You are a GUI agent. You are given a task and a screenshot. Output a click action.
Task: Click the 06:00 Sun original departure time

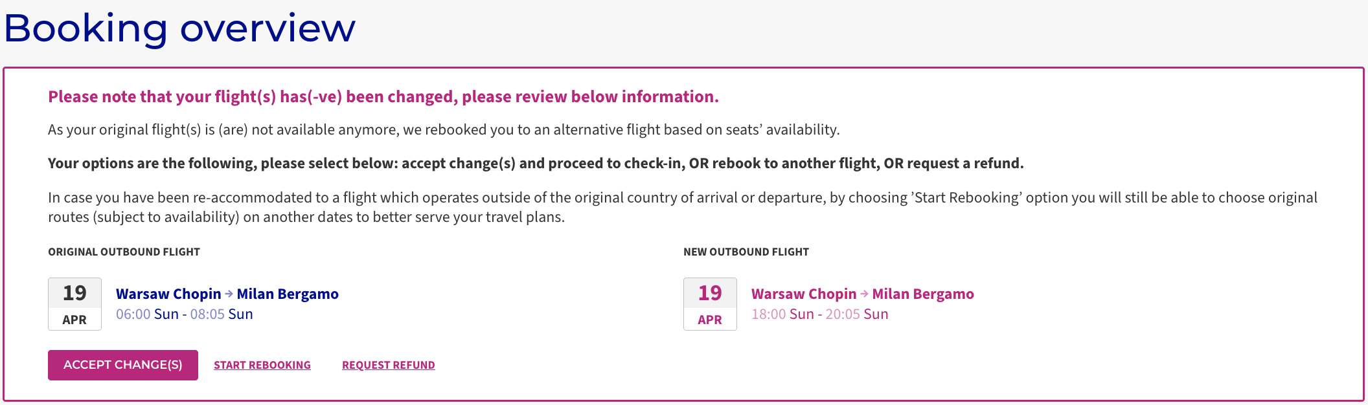click(147, 314)
